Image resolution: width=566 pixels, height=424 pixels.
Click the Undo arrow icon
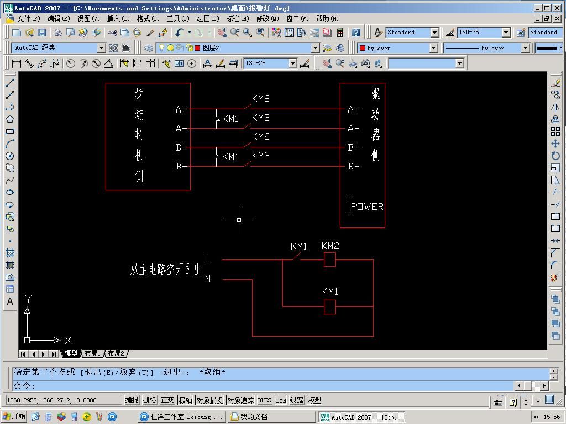pyautogui.click(x=180, y=33)
